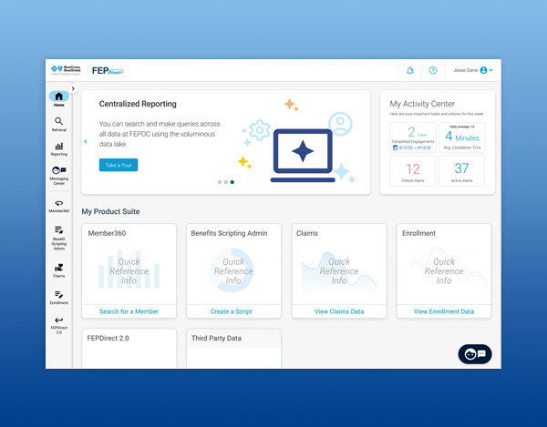This screenshot has width=547, height=427.
Task: Click Benefits Scripting Admin donut chart
Action: pos(232,269)
